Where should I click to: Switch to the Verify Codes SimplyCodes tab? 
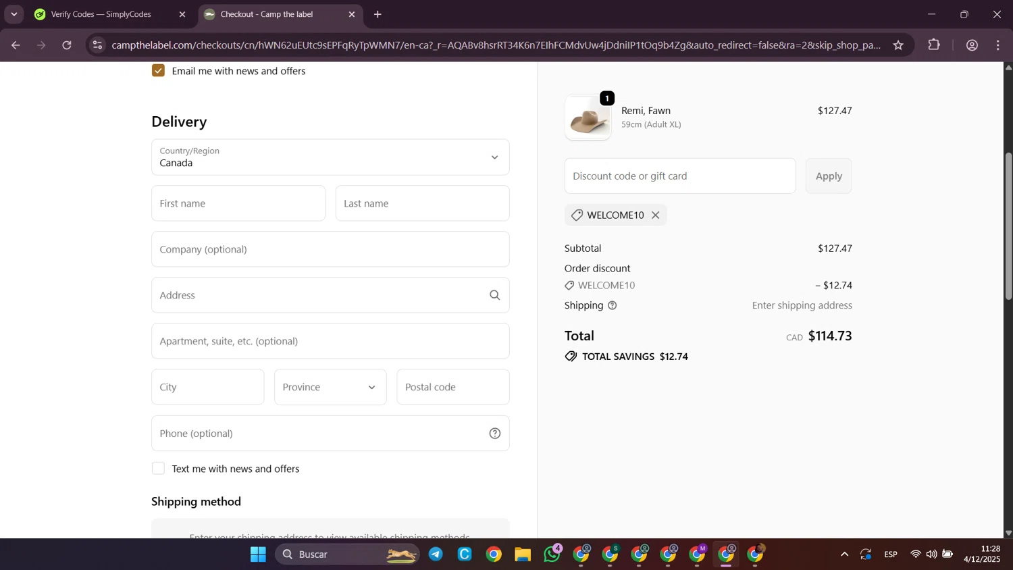[101, 14]
